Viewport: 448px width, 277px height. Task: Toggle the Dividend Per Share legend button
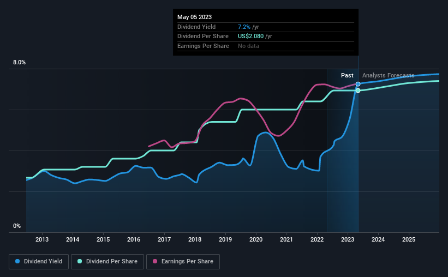[x=107, y=262]
